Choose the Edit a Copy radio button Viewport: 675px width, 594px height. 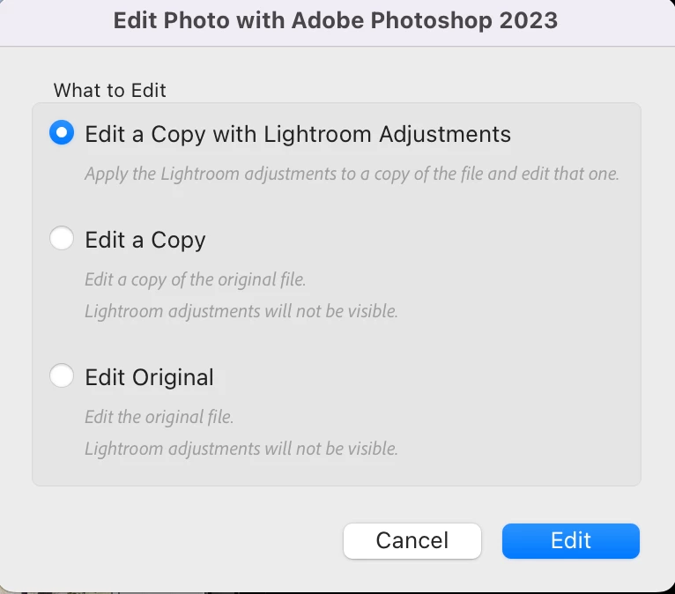pyautogui.click(x=62, y=239)
